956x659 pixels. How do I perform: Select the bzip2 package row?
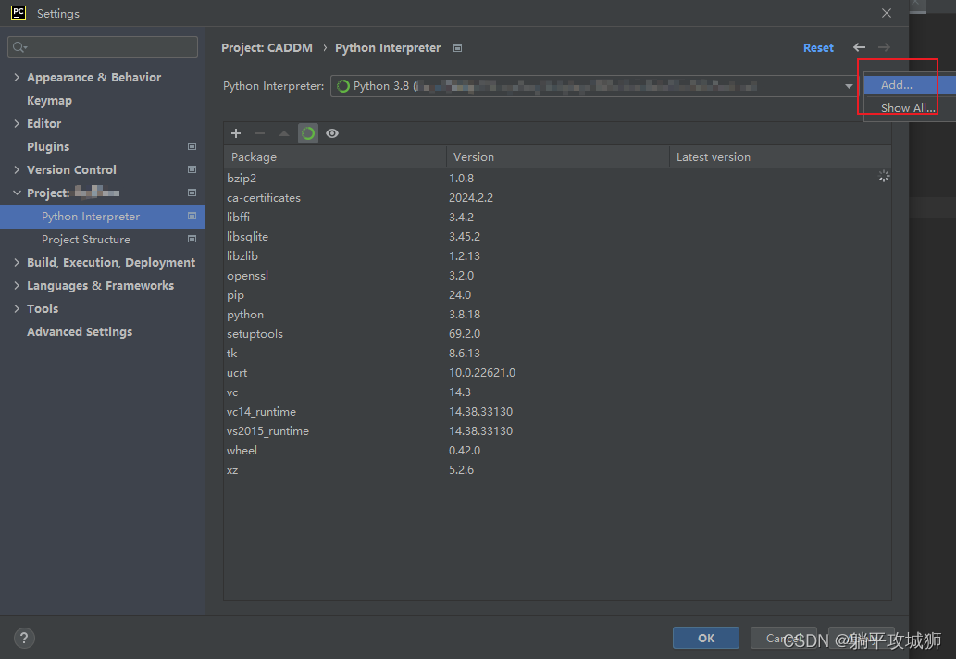(557, 178)
